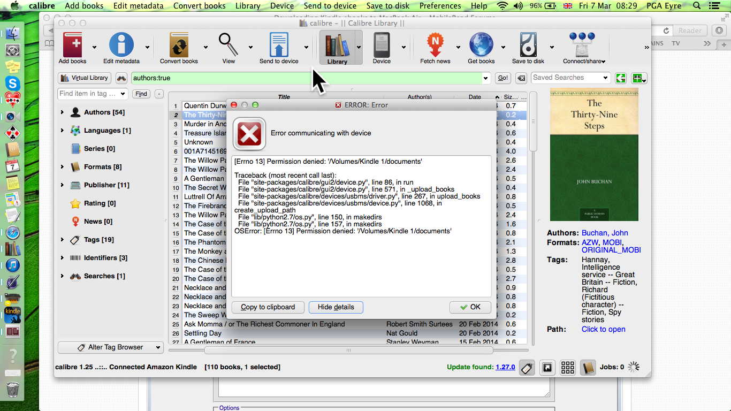Follow the 1.27.0 update link

tap(505, 367)
